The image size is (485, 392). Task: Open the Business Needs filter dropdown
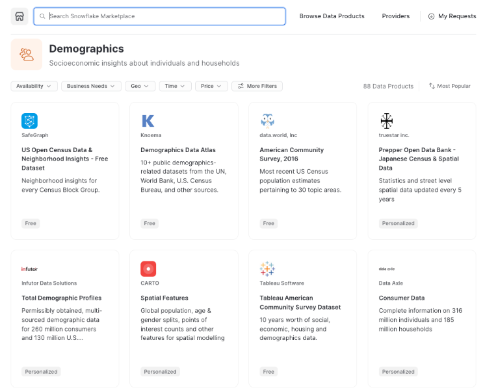point(91,86)
